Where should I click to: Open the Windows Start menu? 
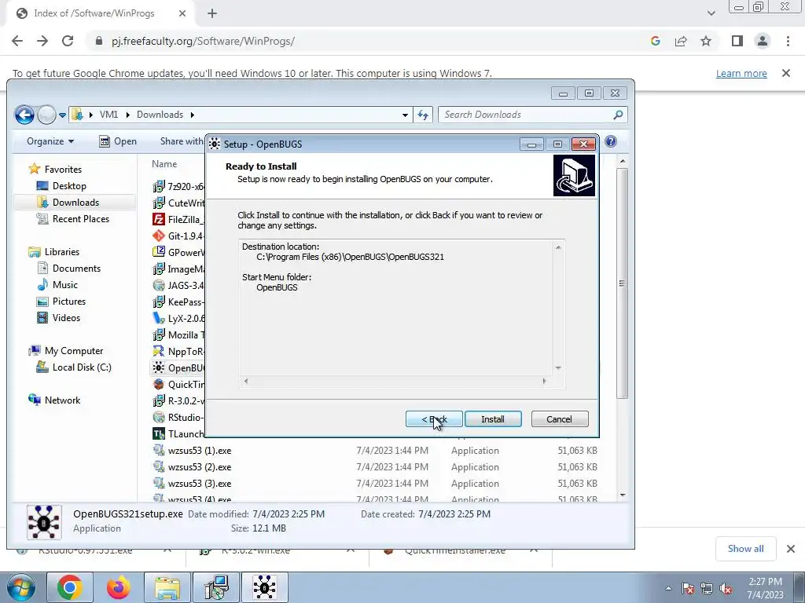(20, 587)
